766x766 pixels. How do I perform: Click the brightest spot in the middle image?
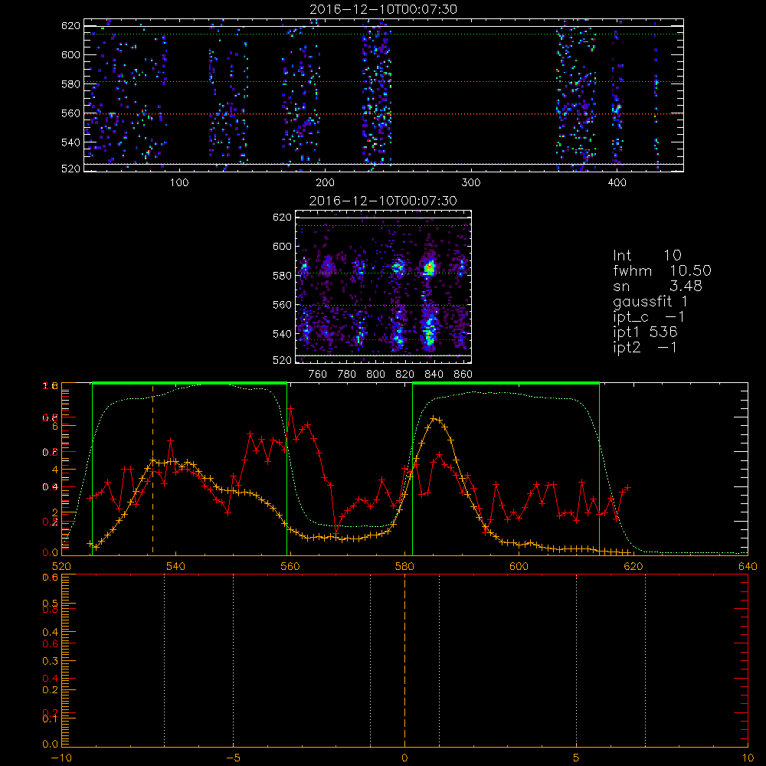point(430,267)
